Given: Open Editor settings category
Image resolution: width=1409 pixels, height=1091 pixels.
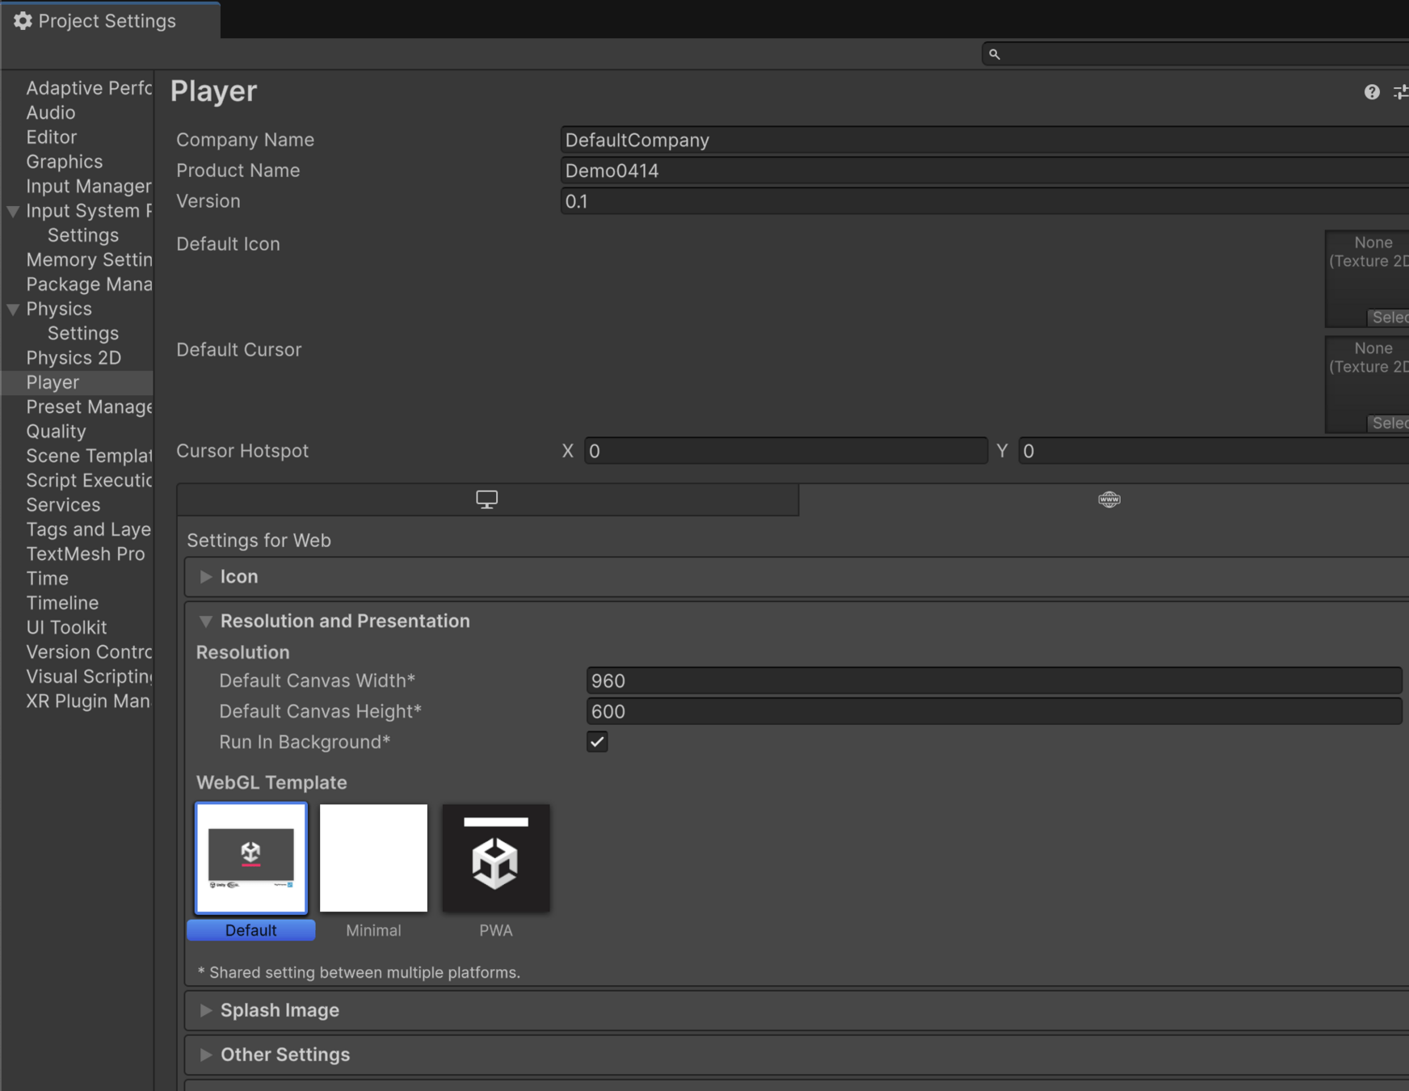Looking at the screenshot, I should click(52, 137).
